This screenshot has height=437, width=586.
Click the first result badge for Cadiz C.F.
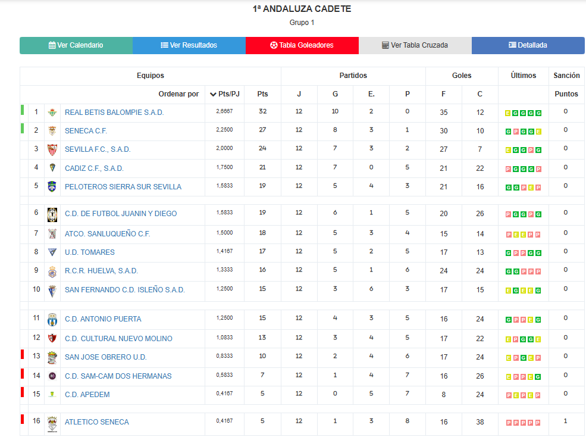[x=508, y=169]
